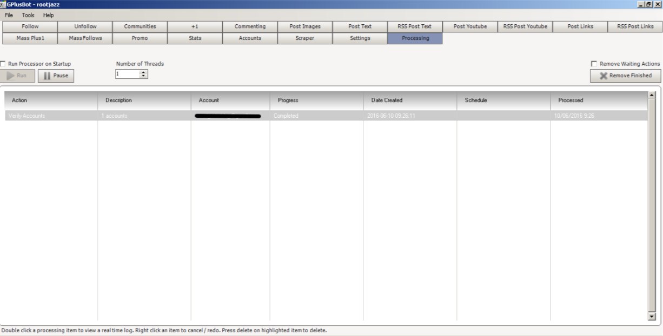Switch to the Accounts tab

(250, 38)
